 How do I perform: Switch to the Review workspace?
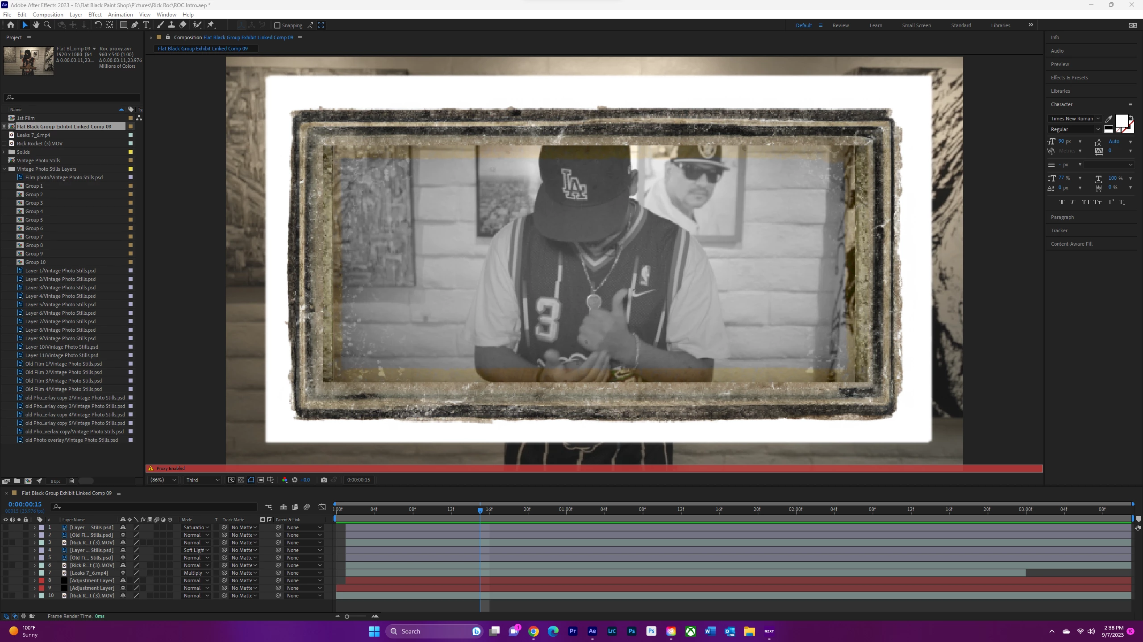click(x=840, y=25)
